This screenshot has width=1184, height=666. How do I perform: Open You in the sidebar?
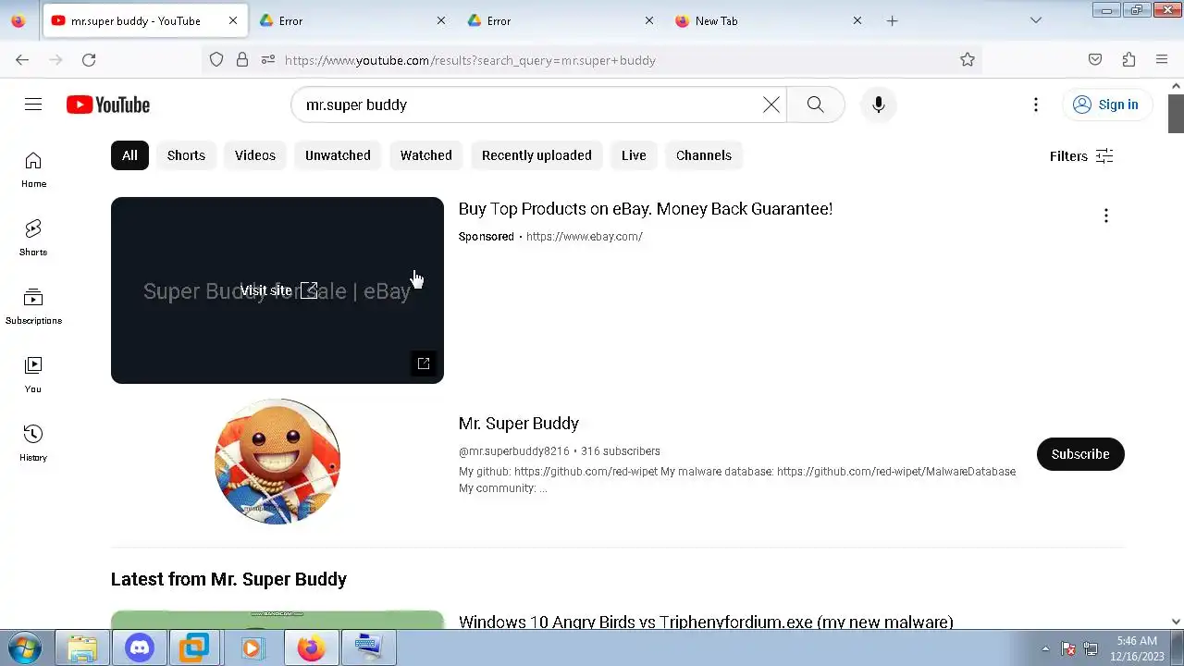pos(33,376)
